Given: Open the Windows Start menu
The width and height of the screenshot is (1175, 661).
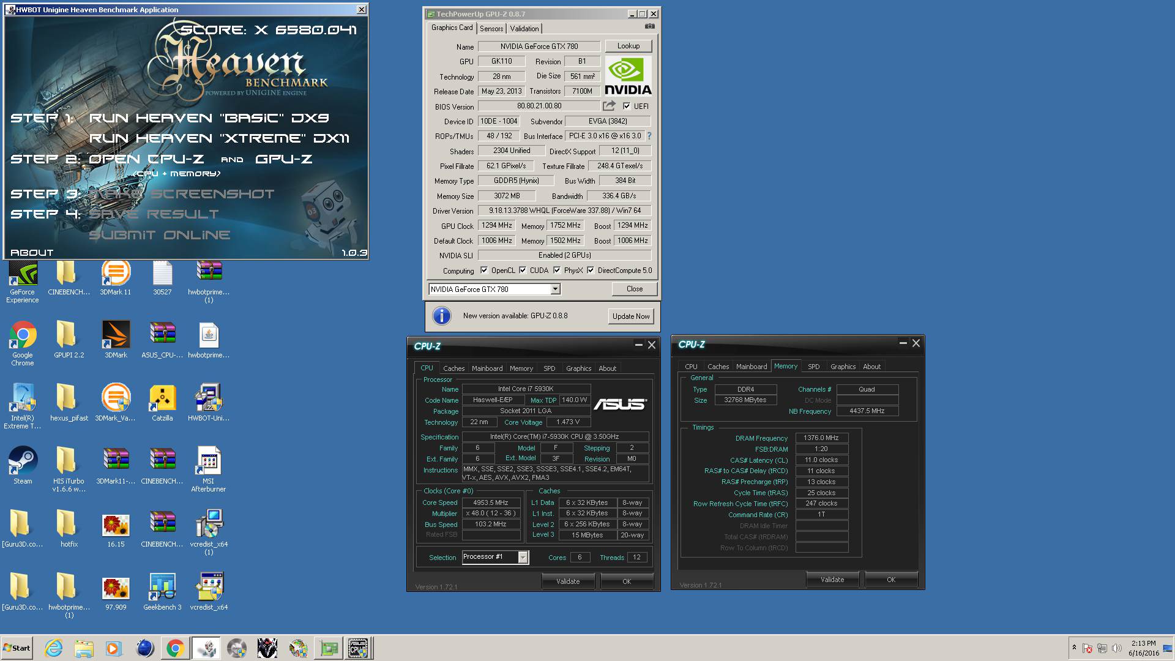Looking at the screenshot, I should pyautogui.click(x=17, y=648).
